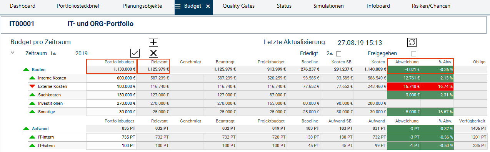Collapse the Aufwand group triangle
Viewport: 490px width, 152px height.
point(26,129)
